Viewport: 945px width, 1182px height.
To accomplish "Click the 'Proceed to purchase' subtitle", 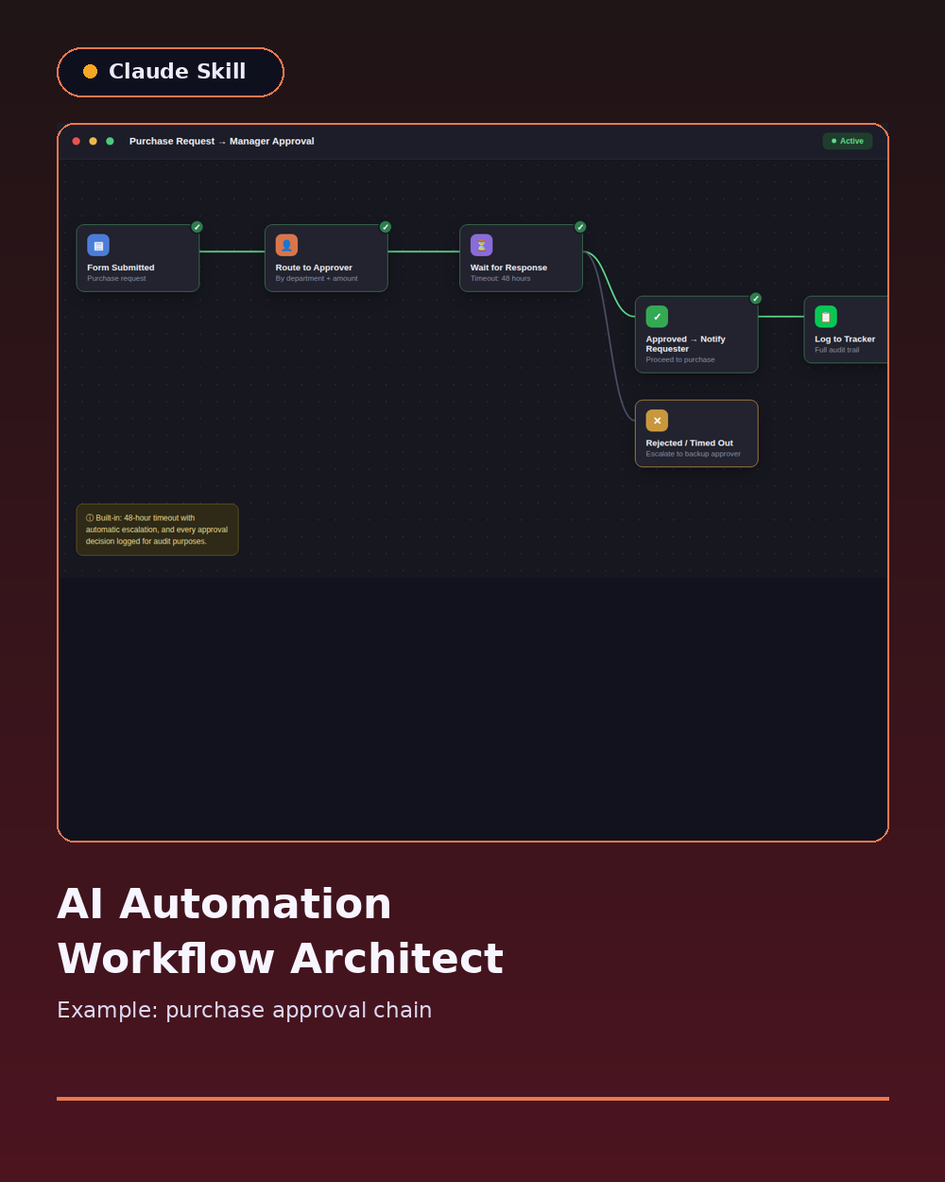I will pos(680,360).
